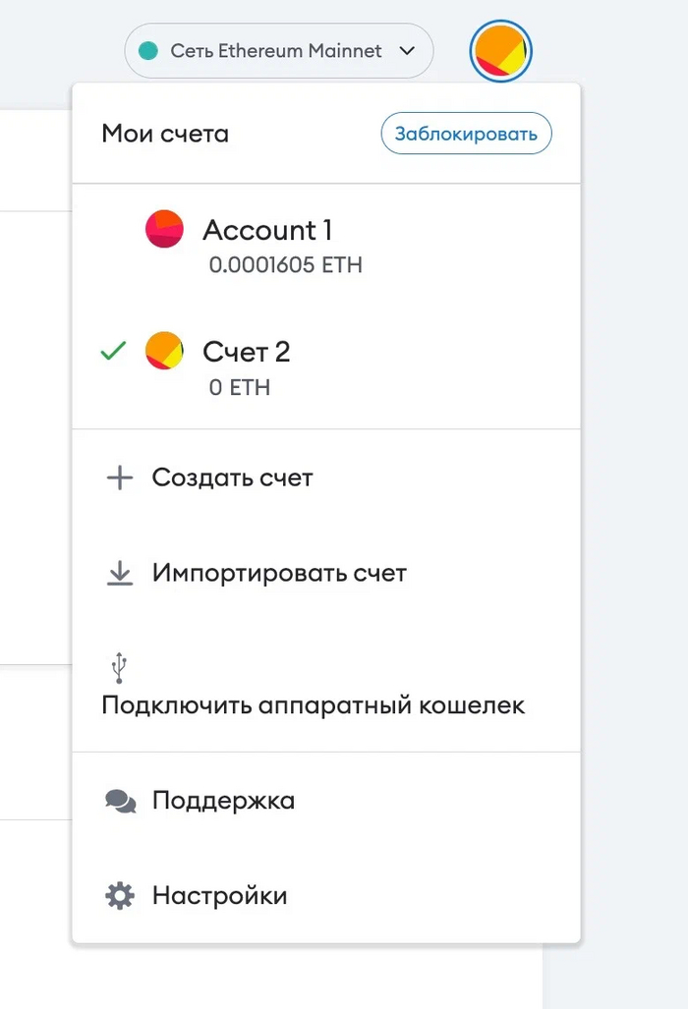Screen dimensions: 688x1009
Task: Open the Ethereum Mainnet network dropdown
Action: pyautogui.click(x=276, y=51)
